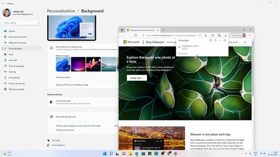Open the Accessibility settings category
Viewport: 280px width, 157px height.
coord(14,78)
